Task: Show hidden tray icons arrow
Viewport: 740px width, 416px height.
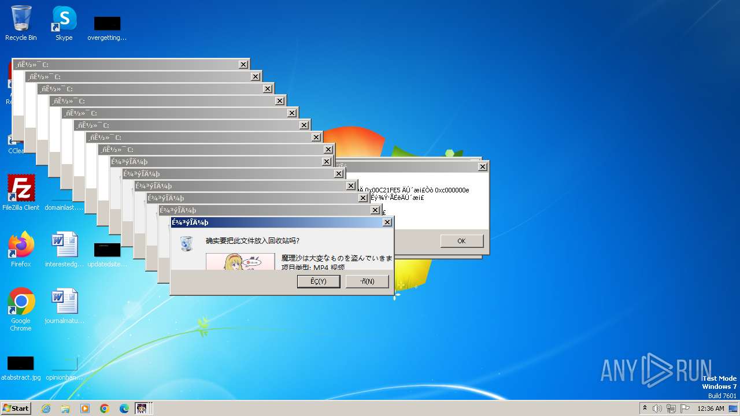Action: (x=645, y=408)
